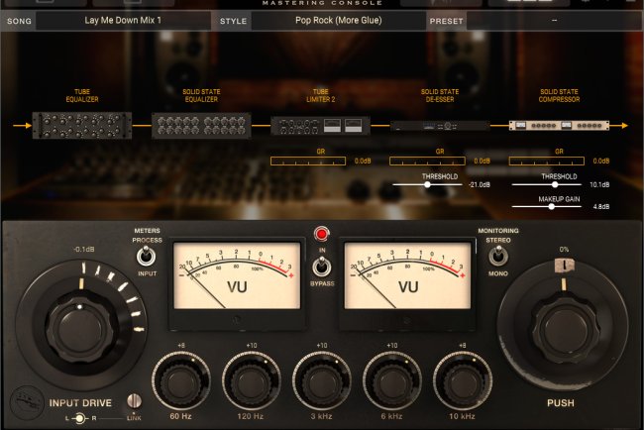Toggle the Link button near Input Drive
Image resolution: width=644 pixels, height=430 pixels.
[x=134, y=400]
